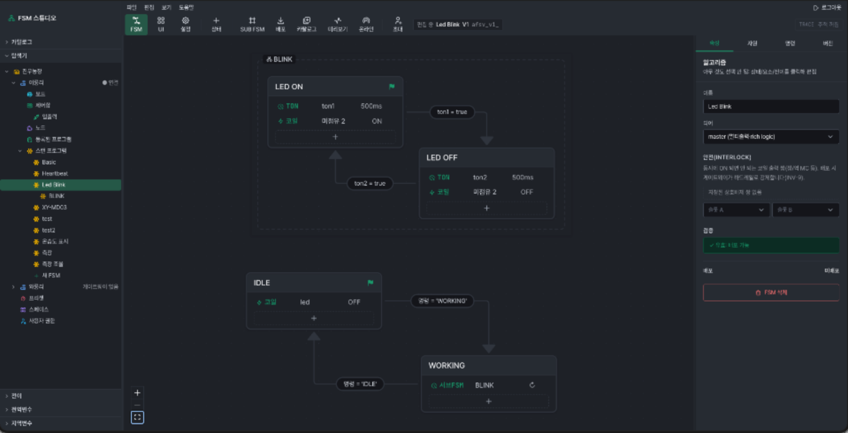
Task: Click the preview pulse icon in the toolbar
Action: click(337, 24)
